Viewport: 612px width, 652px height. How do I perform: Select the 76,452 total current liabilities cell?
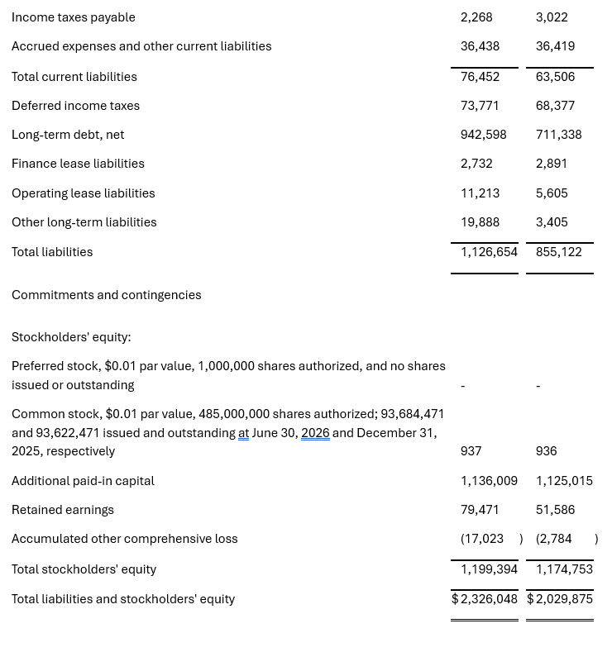click(x=480, y=77)
